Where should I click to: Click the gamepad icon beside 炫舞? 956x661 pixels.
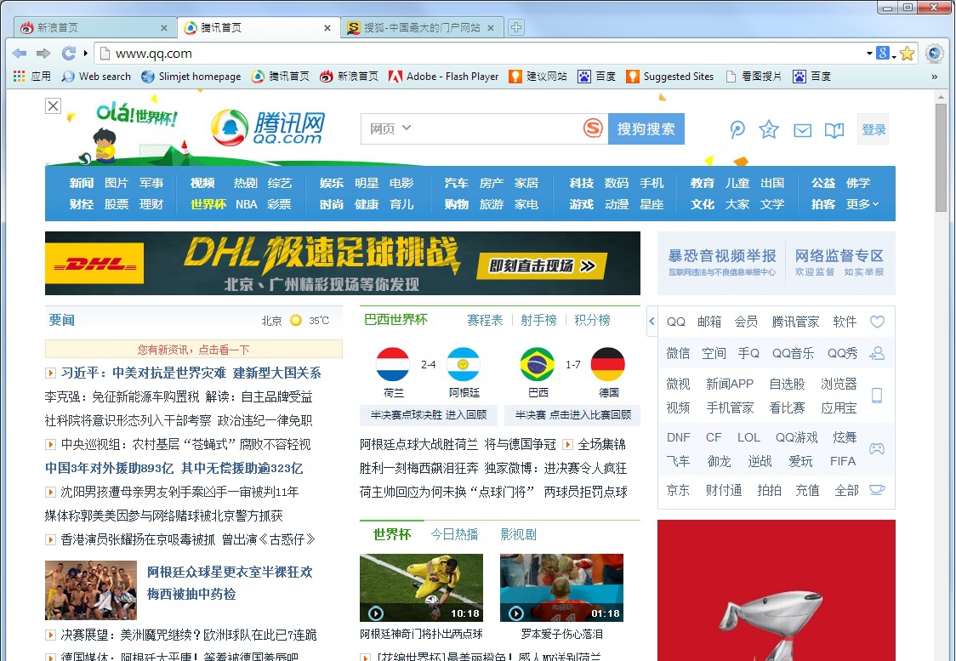877,449
